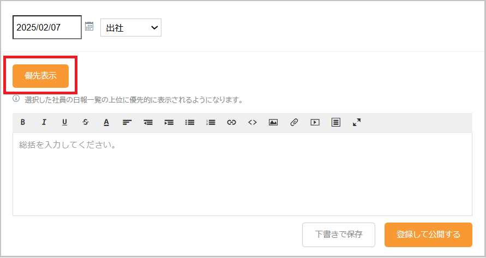This screenshot has width=486, height=258.
Task: Click the 優先表示 button
Action: click(40, 76)
